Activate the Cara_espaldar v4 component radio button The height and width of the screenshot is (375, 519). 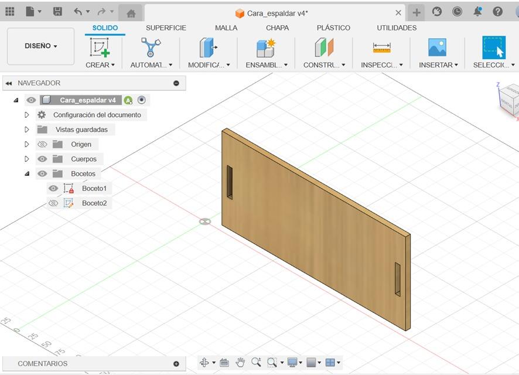141,100
